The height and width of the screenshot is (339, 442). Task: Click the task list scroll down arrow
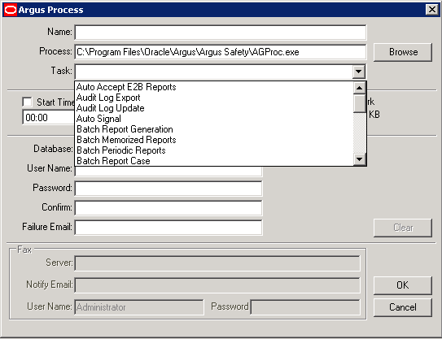[x=360, y=159]
